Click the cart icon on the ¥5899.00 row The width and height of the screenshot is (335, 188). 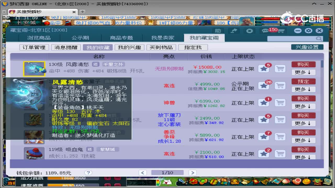(280, 137)
